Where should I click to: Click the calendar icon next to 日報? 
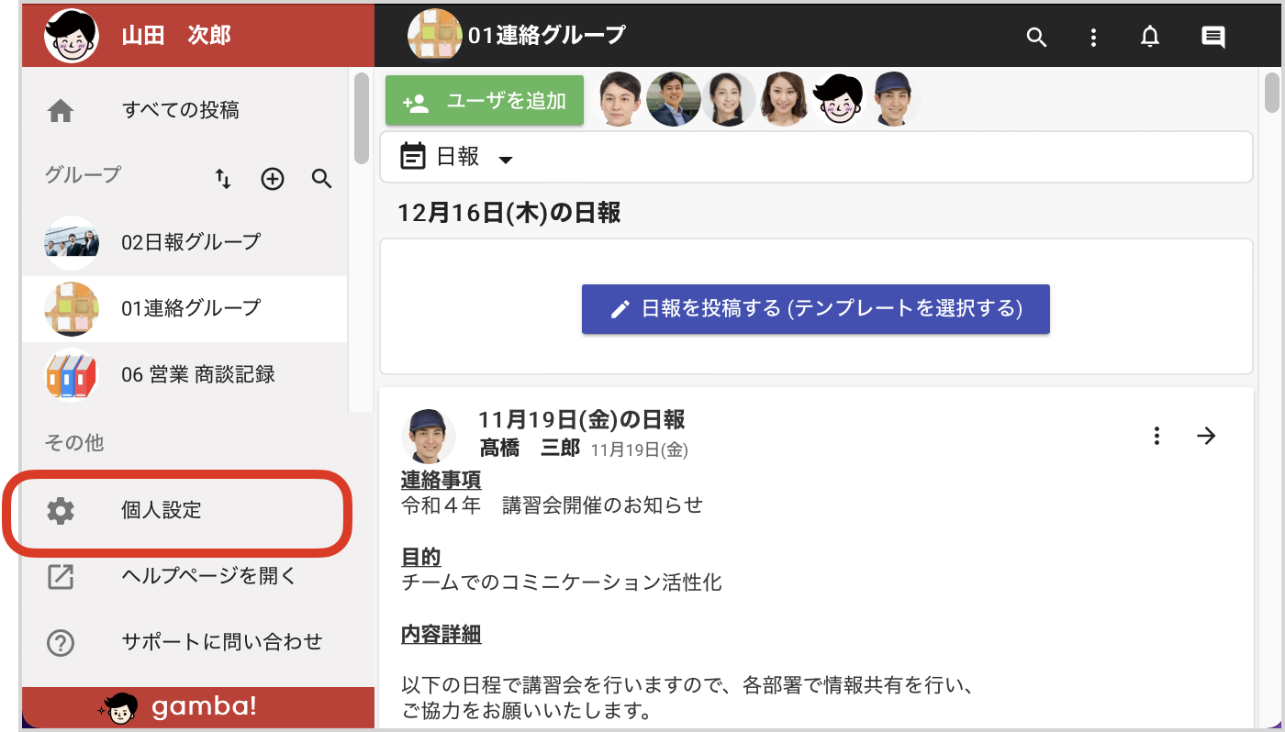413,158
